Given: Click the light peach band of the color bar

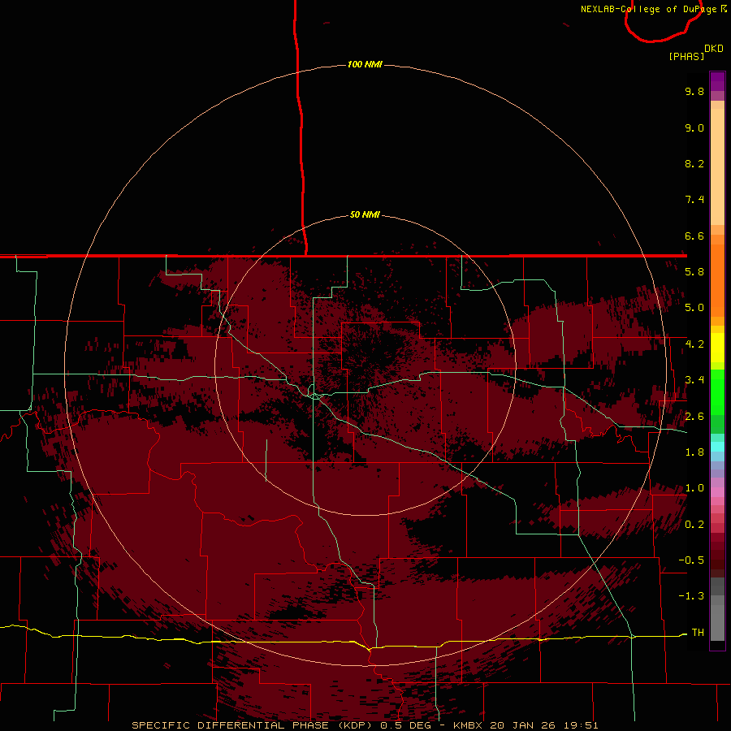Looking at the screenshot, I should (717, 167).
